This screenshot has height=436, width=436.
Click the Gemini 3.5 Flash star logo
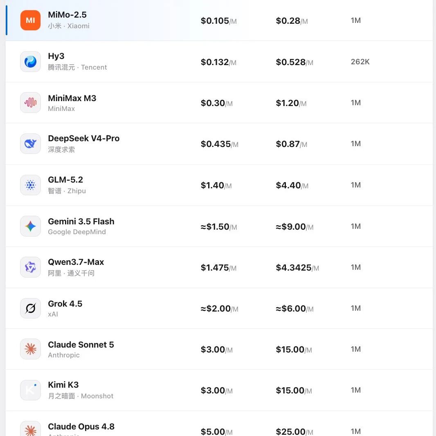coord(30,226)
